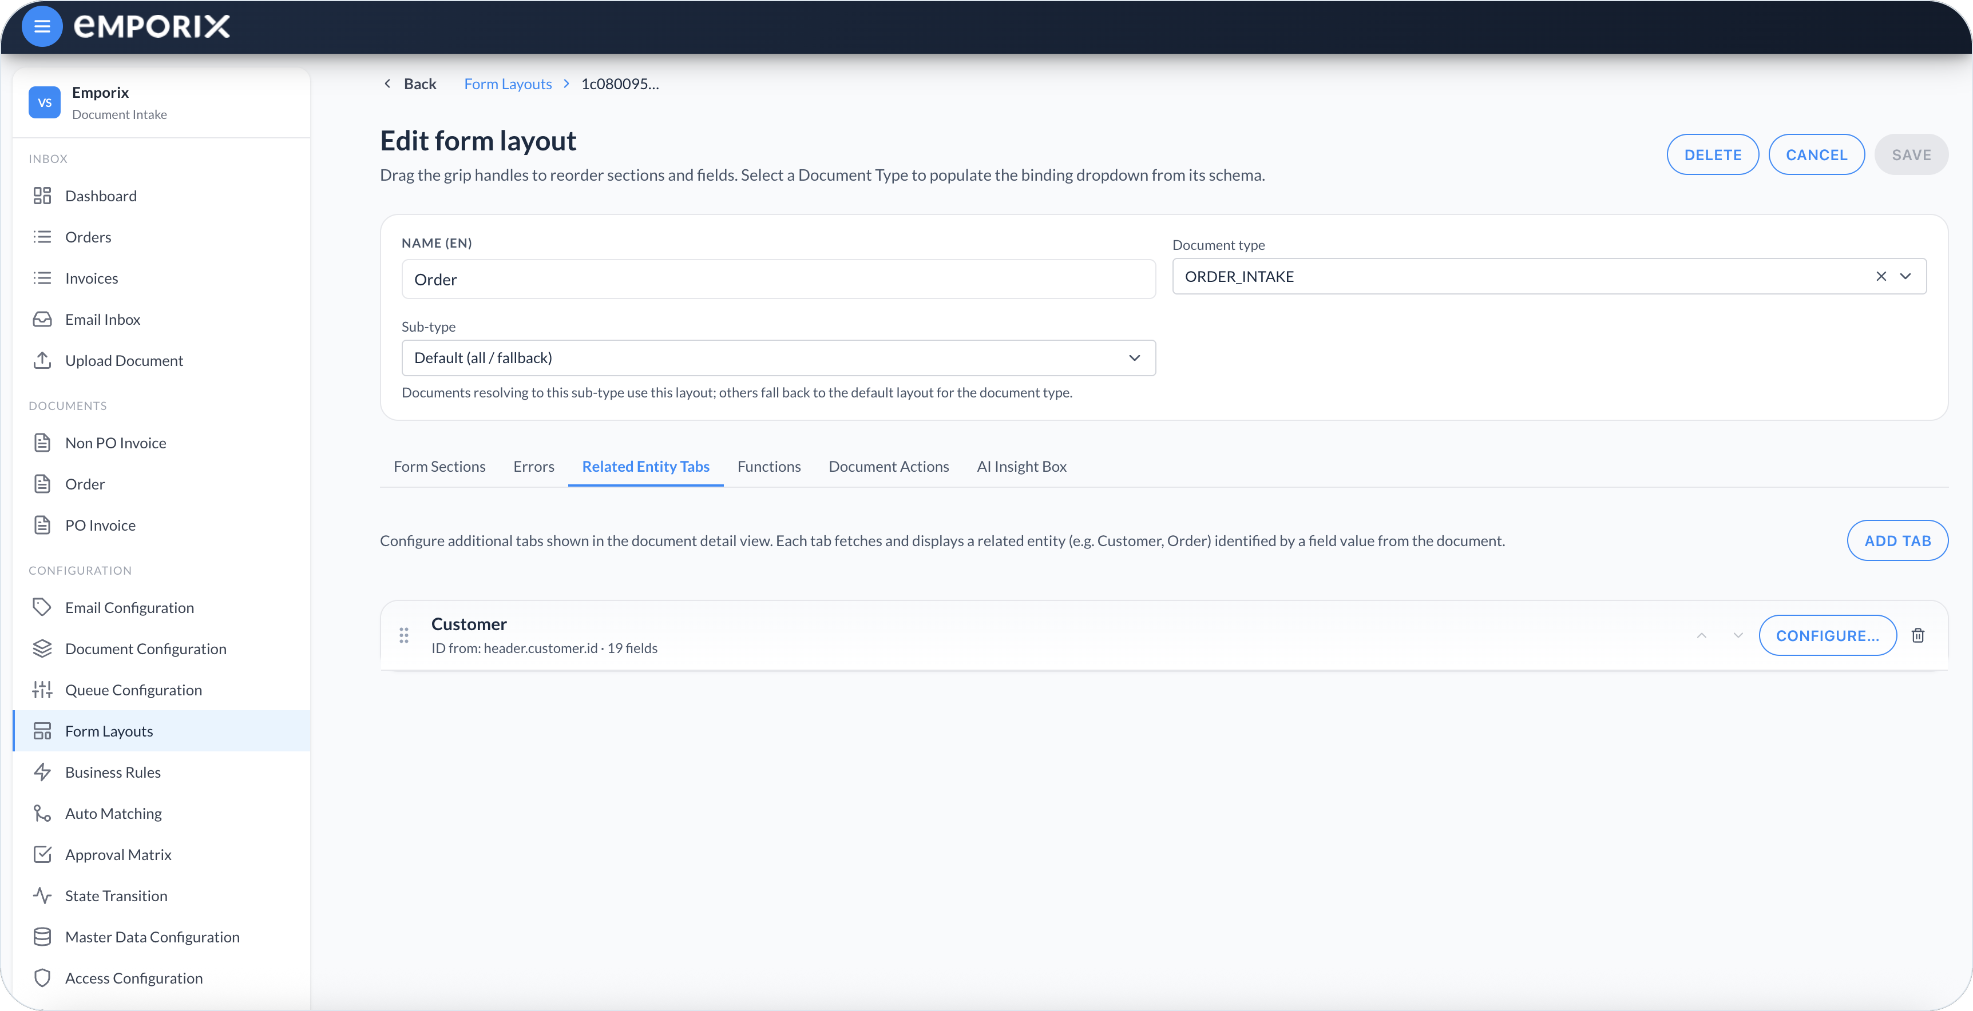The image size is (1973, 1011).
Task: Switch to the Form Sections tab
Action: (x=439, y=466)
